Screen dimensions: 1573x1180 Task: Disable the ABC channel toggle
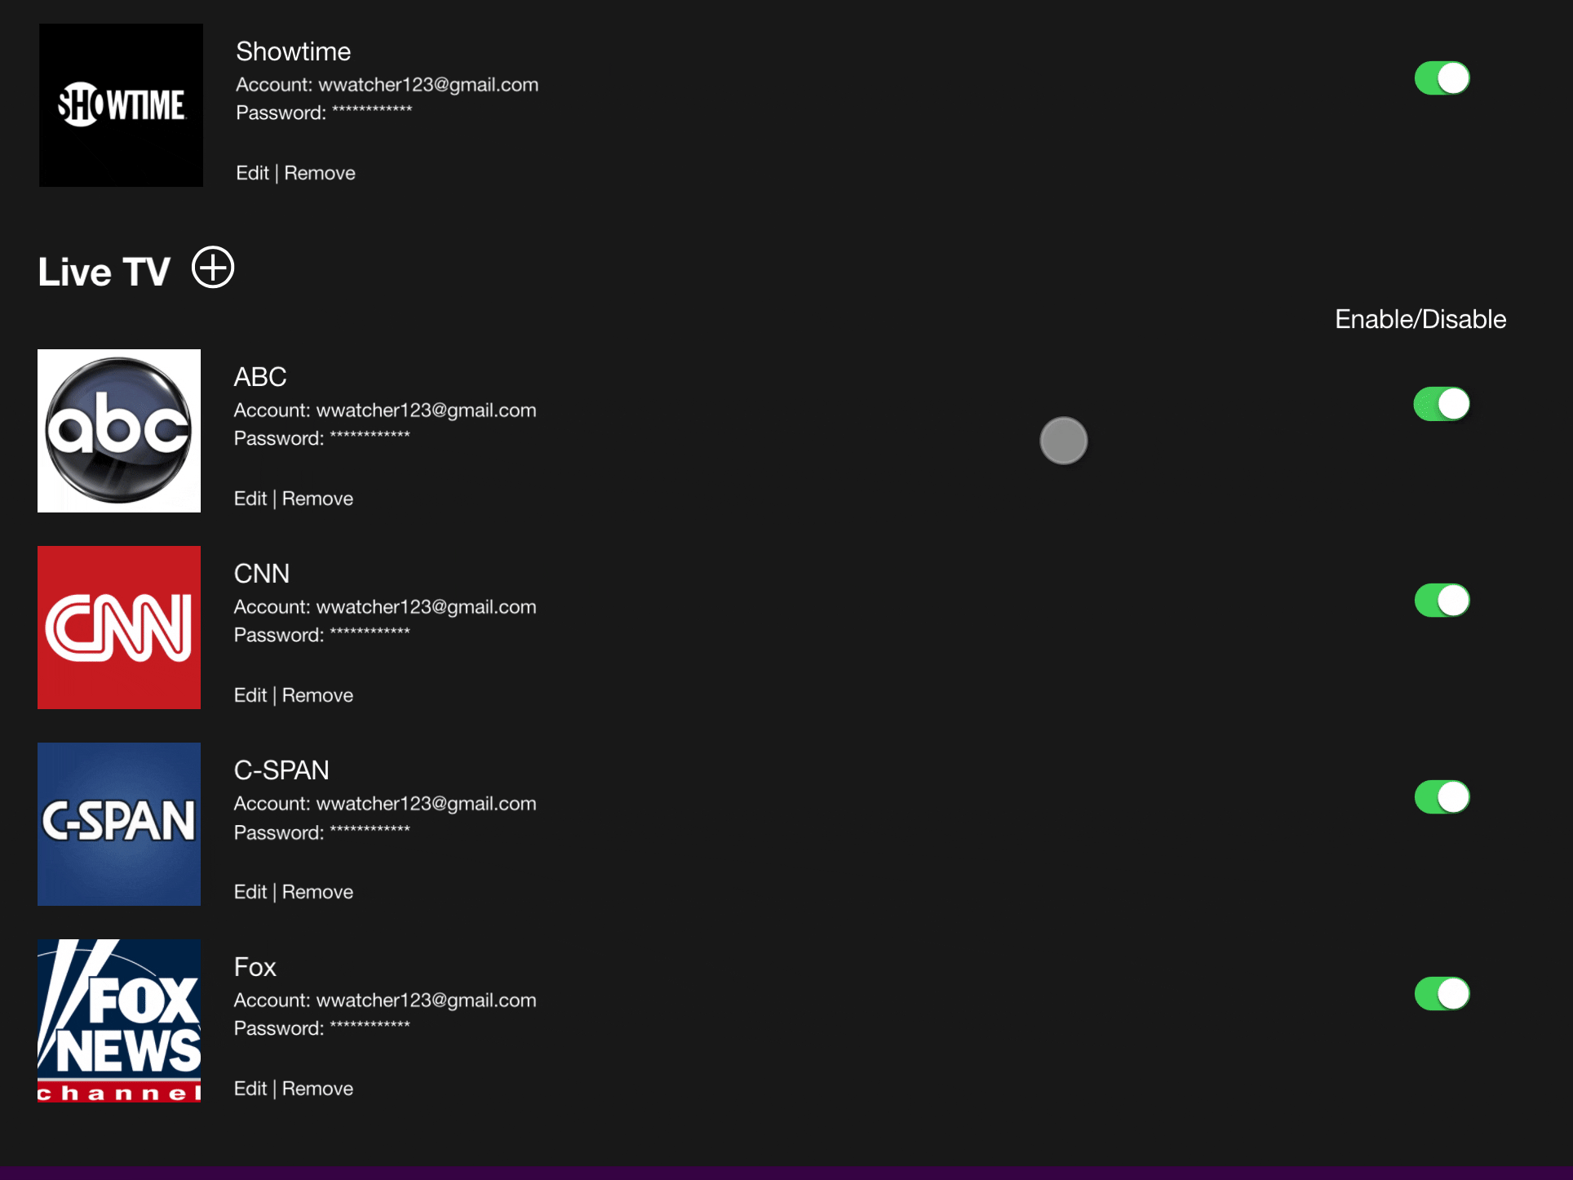point(1442,404)
